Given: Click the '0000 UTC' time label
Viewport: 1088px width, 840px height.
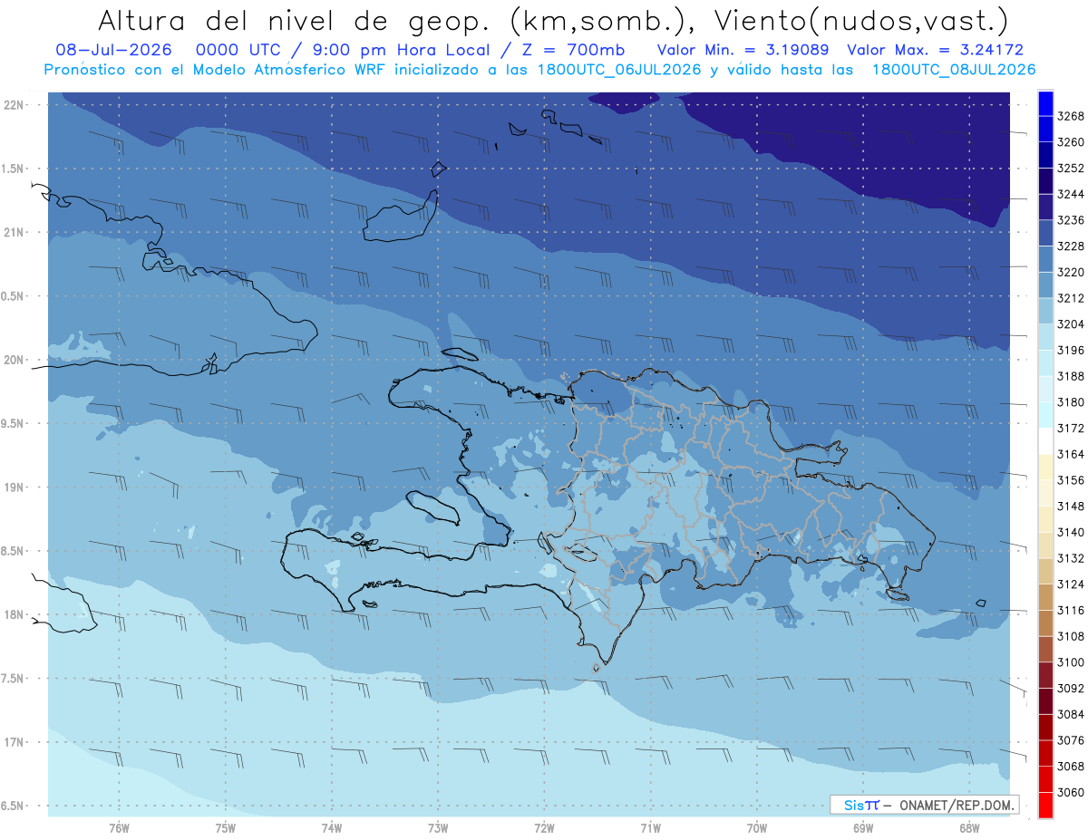Looking at the screenshot, I should point(240,50).
